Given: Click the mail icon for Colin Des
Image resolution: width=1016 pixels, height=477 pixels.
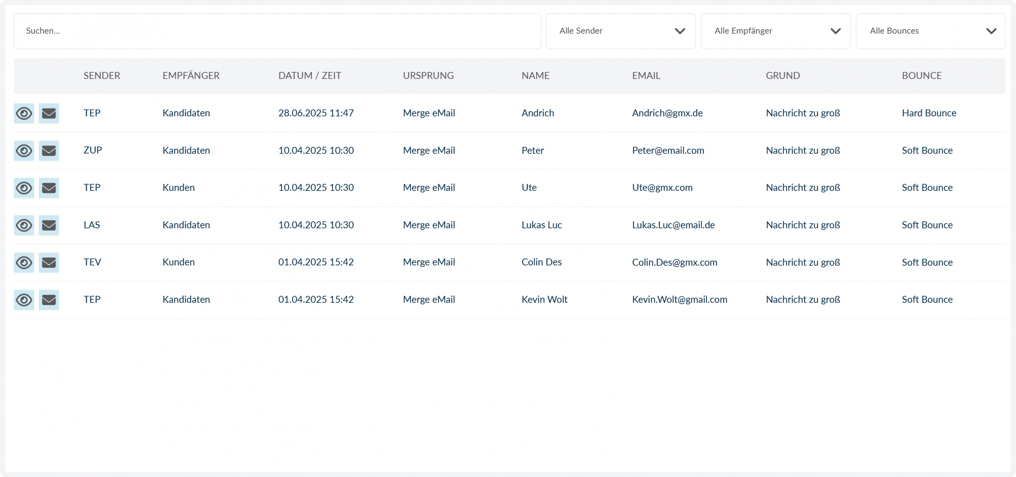Looking at the screenshot, I should [49, 263].
